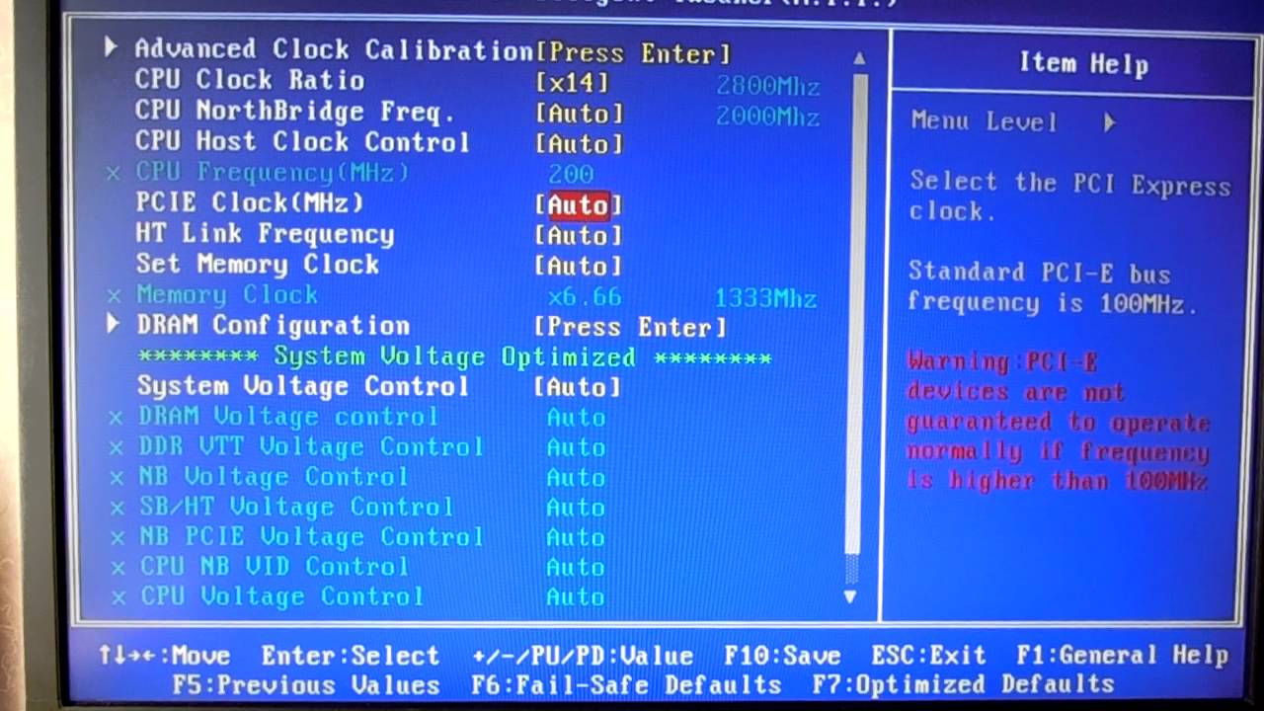
Task: Click the System Voltage Control label
Action: (x=303, y=385)
